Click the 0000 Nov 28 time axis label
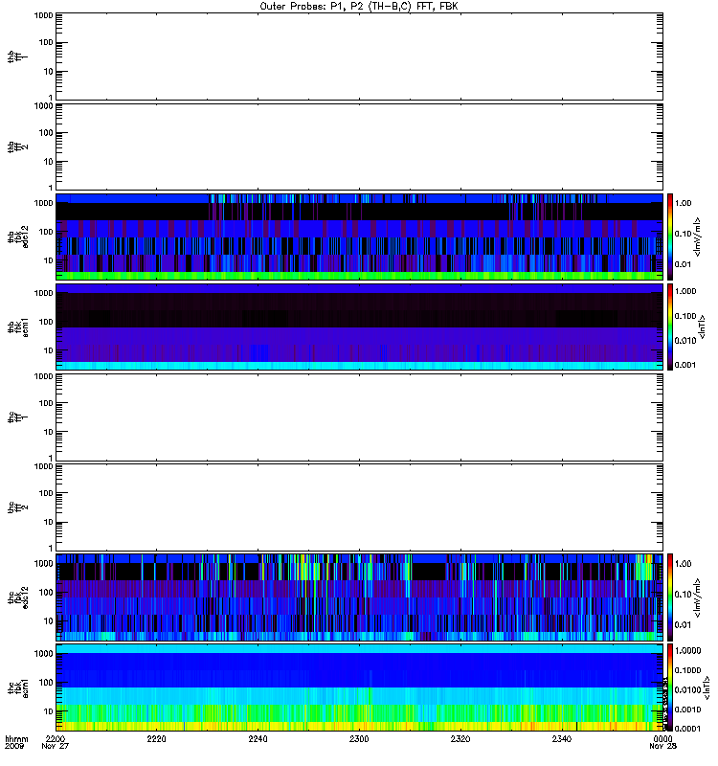Viewport: 718px width, 766px height. (x=662, y=743)
